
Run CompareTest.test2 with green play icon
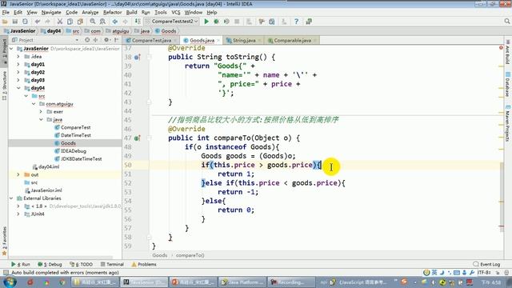point(206,22)
